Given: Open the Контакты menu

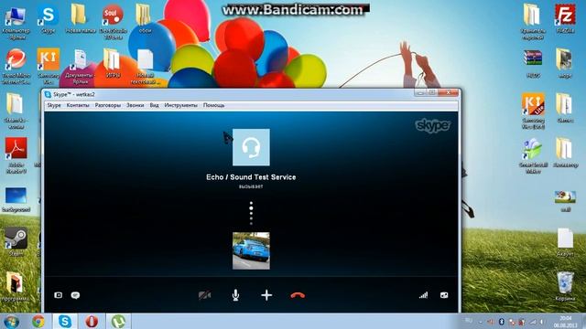Looking at the screenshot, I should tap(78, 105).
